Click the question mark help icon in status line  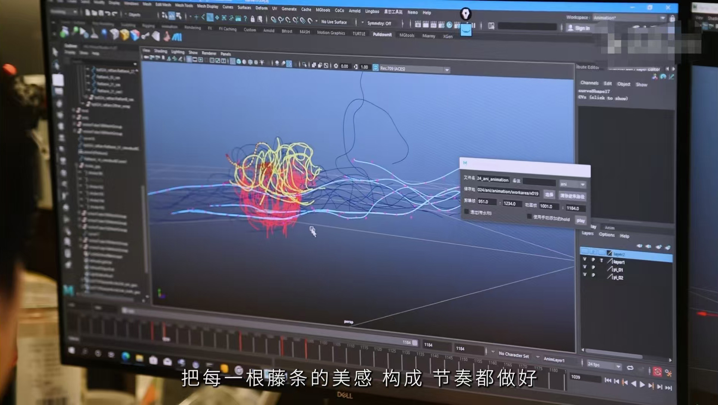pyautogui.click(x=245, y=18)
